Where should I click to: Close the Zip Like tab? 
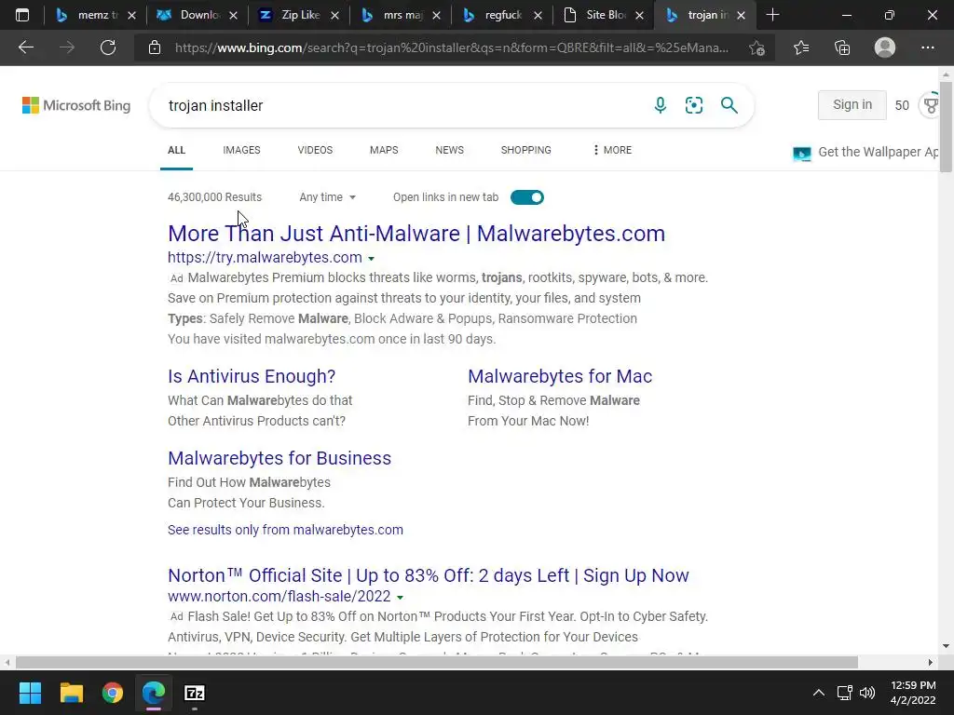tap(334, 15)
